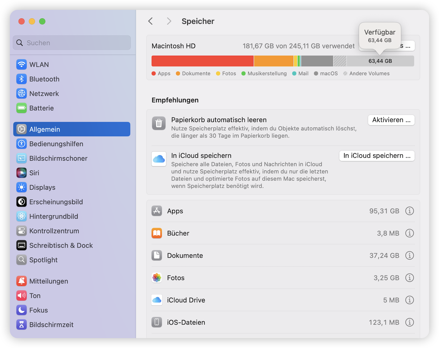This screenshot has height=348, width=439.
Task: Open Batterie via battery icon
Action: tap(21, 108)
